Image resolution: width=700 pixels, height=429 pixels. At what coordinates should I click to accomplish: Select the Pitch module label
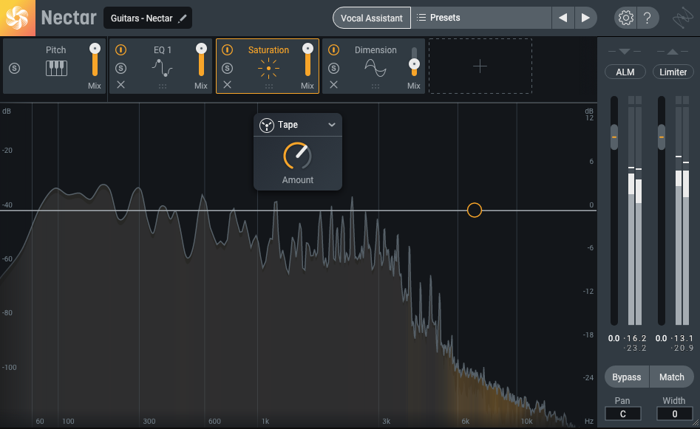pyautogui.click(x=55, y=50)
